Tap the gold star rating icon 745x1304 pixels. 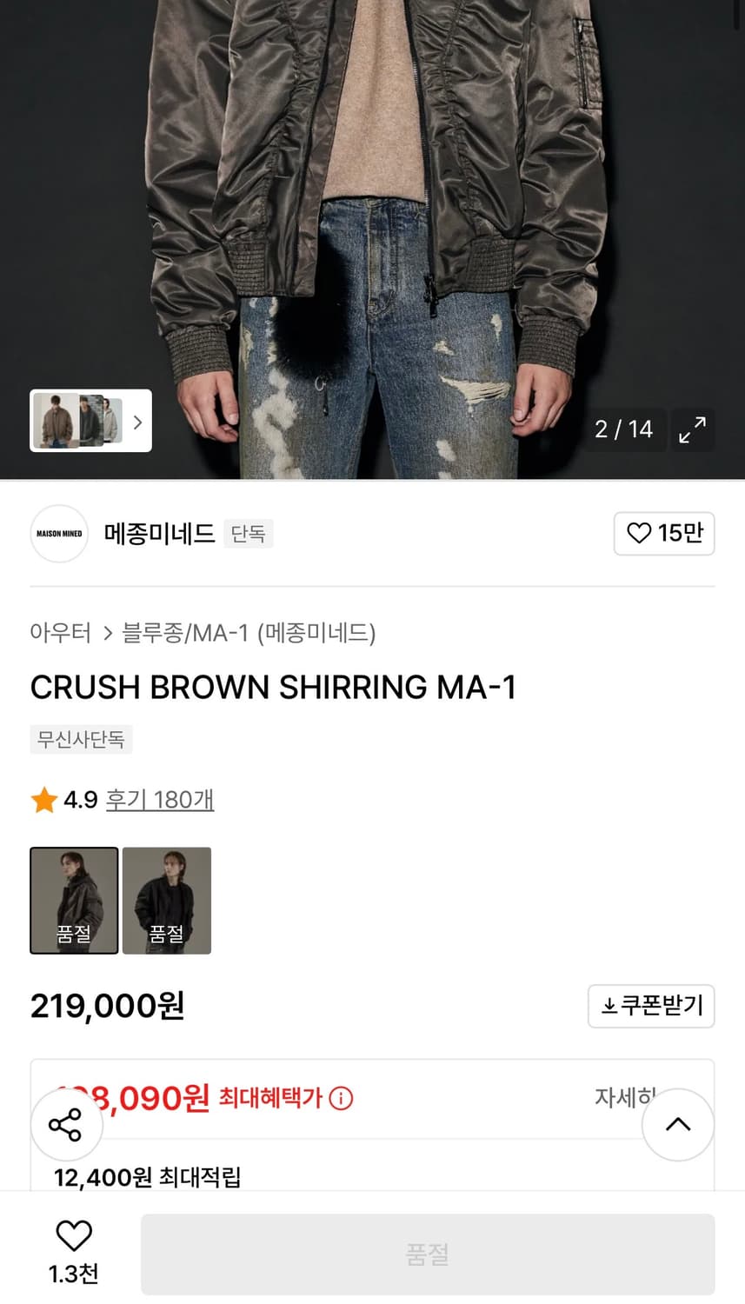(43, 800)
